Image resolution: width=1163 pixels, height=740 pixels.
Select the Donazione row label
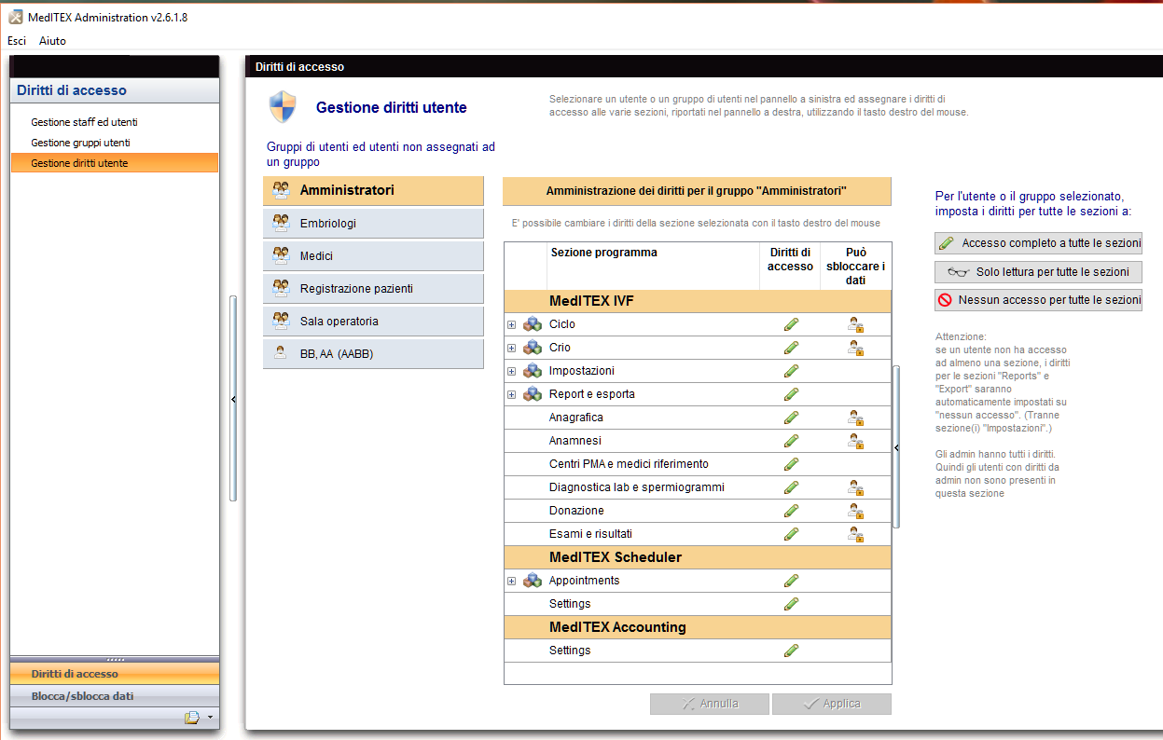pyautogui.click(x=576, y=511)
